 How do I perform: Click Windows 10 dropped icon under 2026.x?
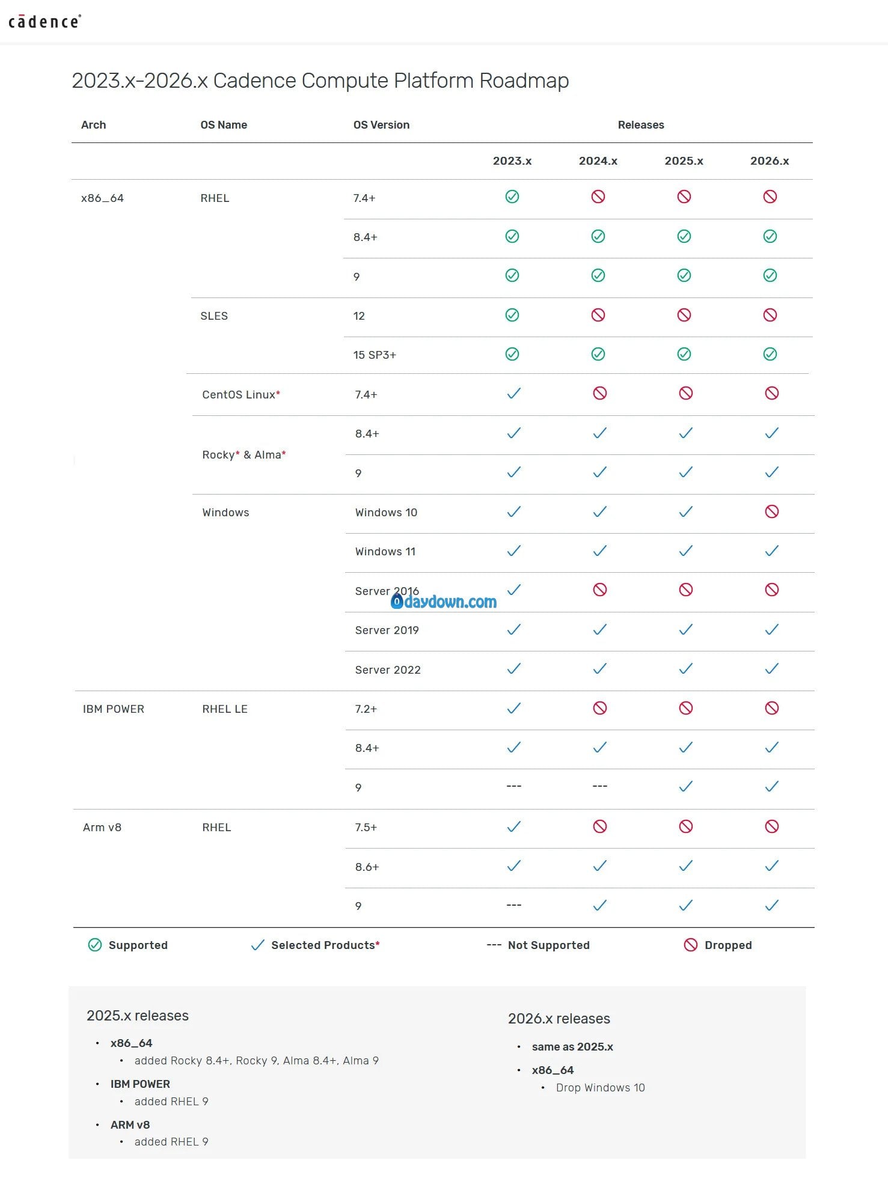[771, 511]
